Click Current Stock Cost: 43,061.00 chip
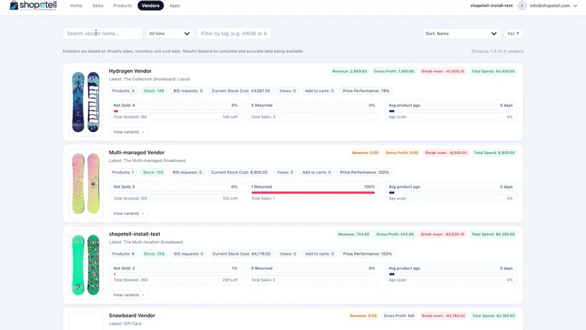Viewport: 586px width, 330px height. pos(241,91)
